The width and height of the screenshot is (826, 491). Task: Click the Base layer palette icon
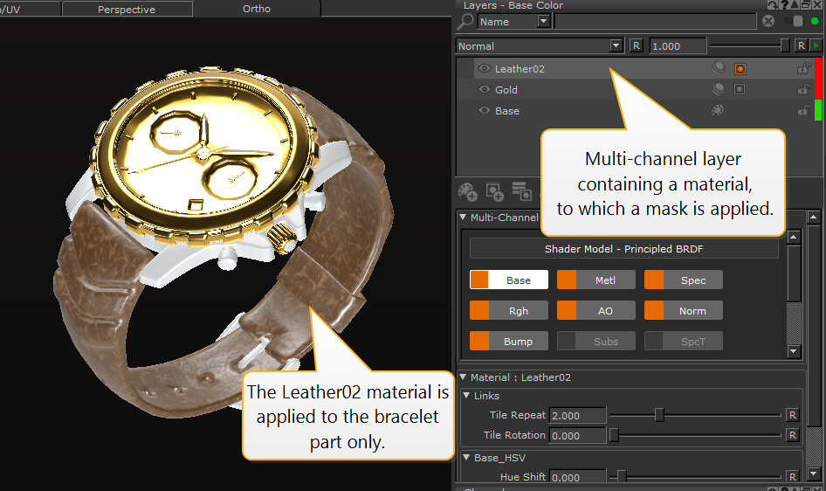coord(719,111)
